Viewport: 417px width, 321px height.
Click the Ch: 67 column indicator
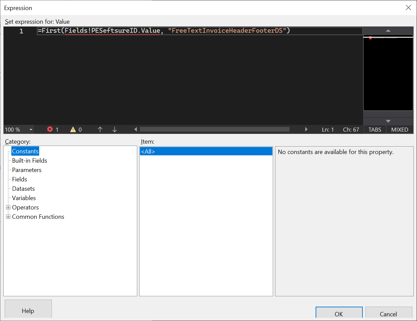pos(351,130)
